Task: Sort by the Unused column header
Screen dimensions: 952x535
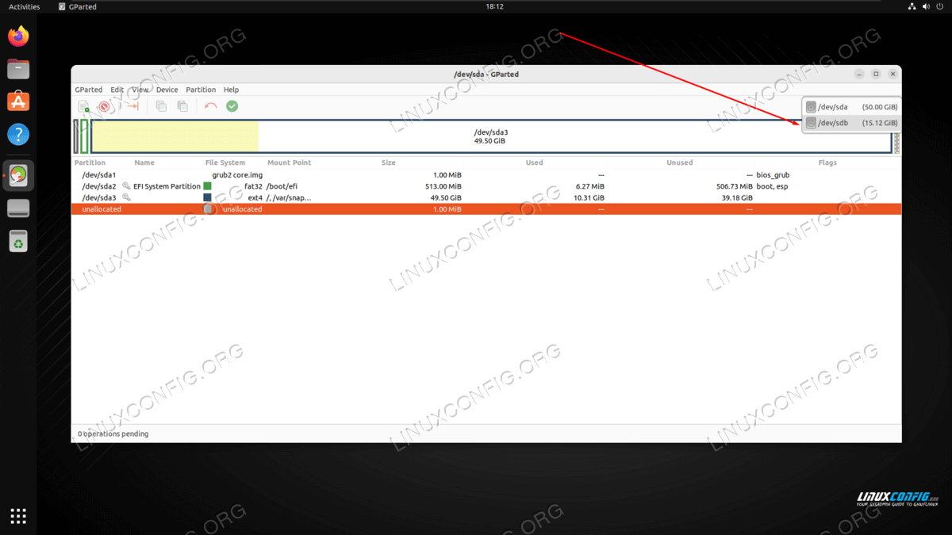Action: pyautogui.click(x=680, y=162)
